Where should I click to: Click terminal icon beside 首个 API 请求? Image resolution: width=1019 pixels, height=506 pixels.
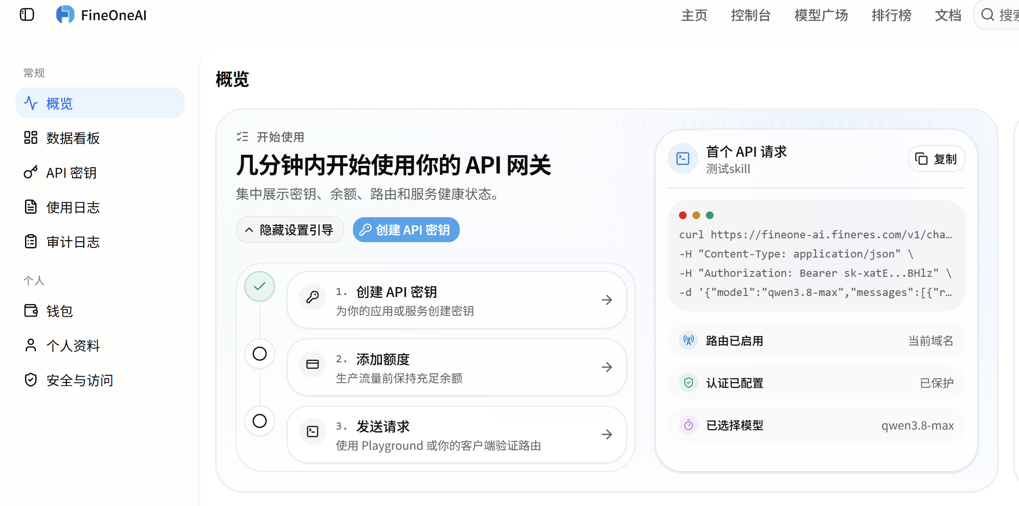683,159
